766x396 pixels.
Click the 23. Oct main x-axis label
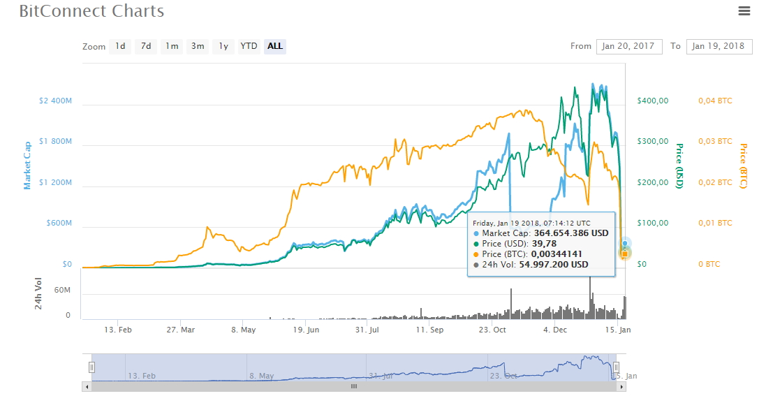[492, 330]
